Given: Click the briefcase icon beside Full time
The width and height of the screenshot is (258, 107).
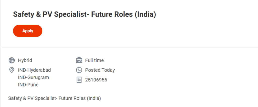Looking at the screenshot, I should [79, 60].
